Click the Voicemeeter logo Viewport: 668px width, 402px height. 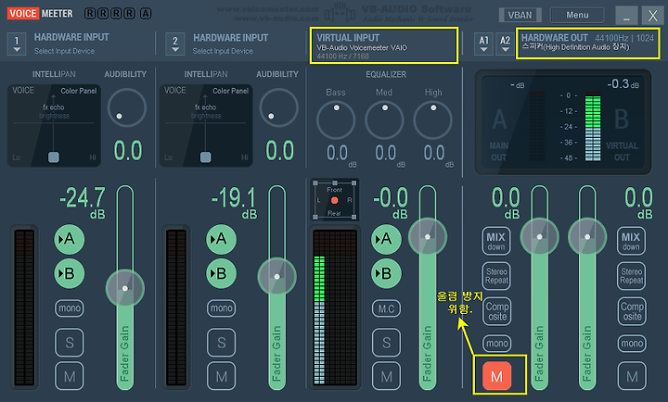click(40, 14)
